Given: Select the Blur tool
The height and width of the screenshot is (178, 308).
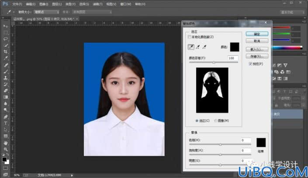Looking at the screenshot, I should click(6, 104).
